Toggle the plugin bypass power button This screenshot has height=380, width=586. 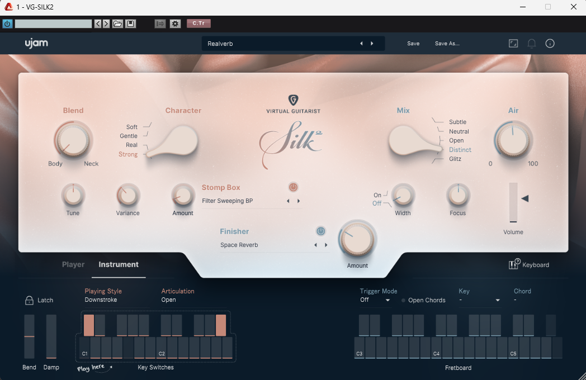point(7,23)
